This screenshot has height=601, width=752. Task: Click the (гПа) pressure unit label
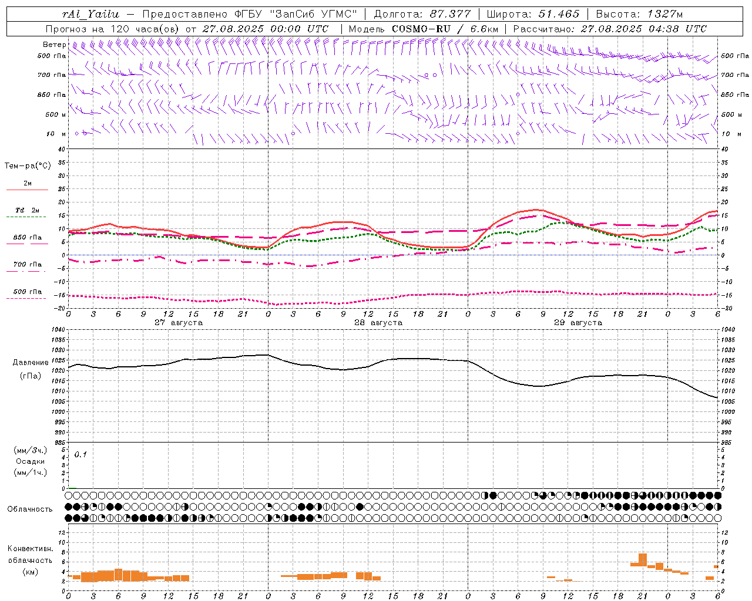point(31,376)
